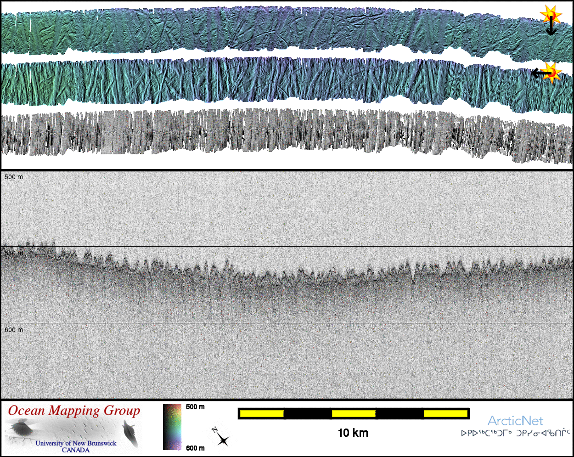Viewport: 574px width, 457px height.
Task: Select the topmost sun-illuminated bathymetry strip
Action: [276, 30]
